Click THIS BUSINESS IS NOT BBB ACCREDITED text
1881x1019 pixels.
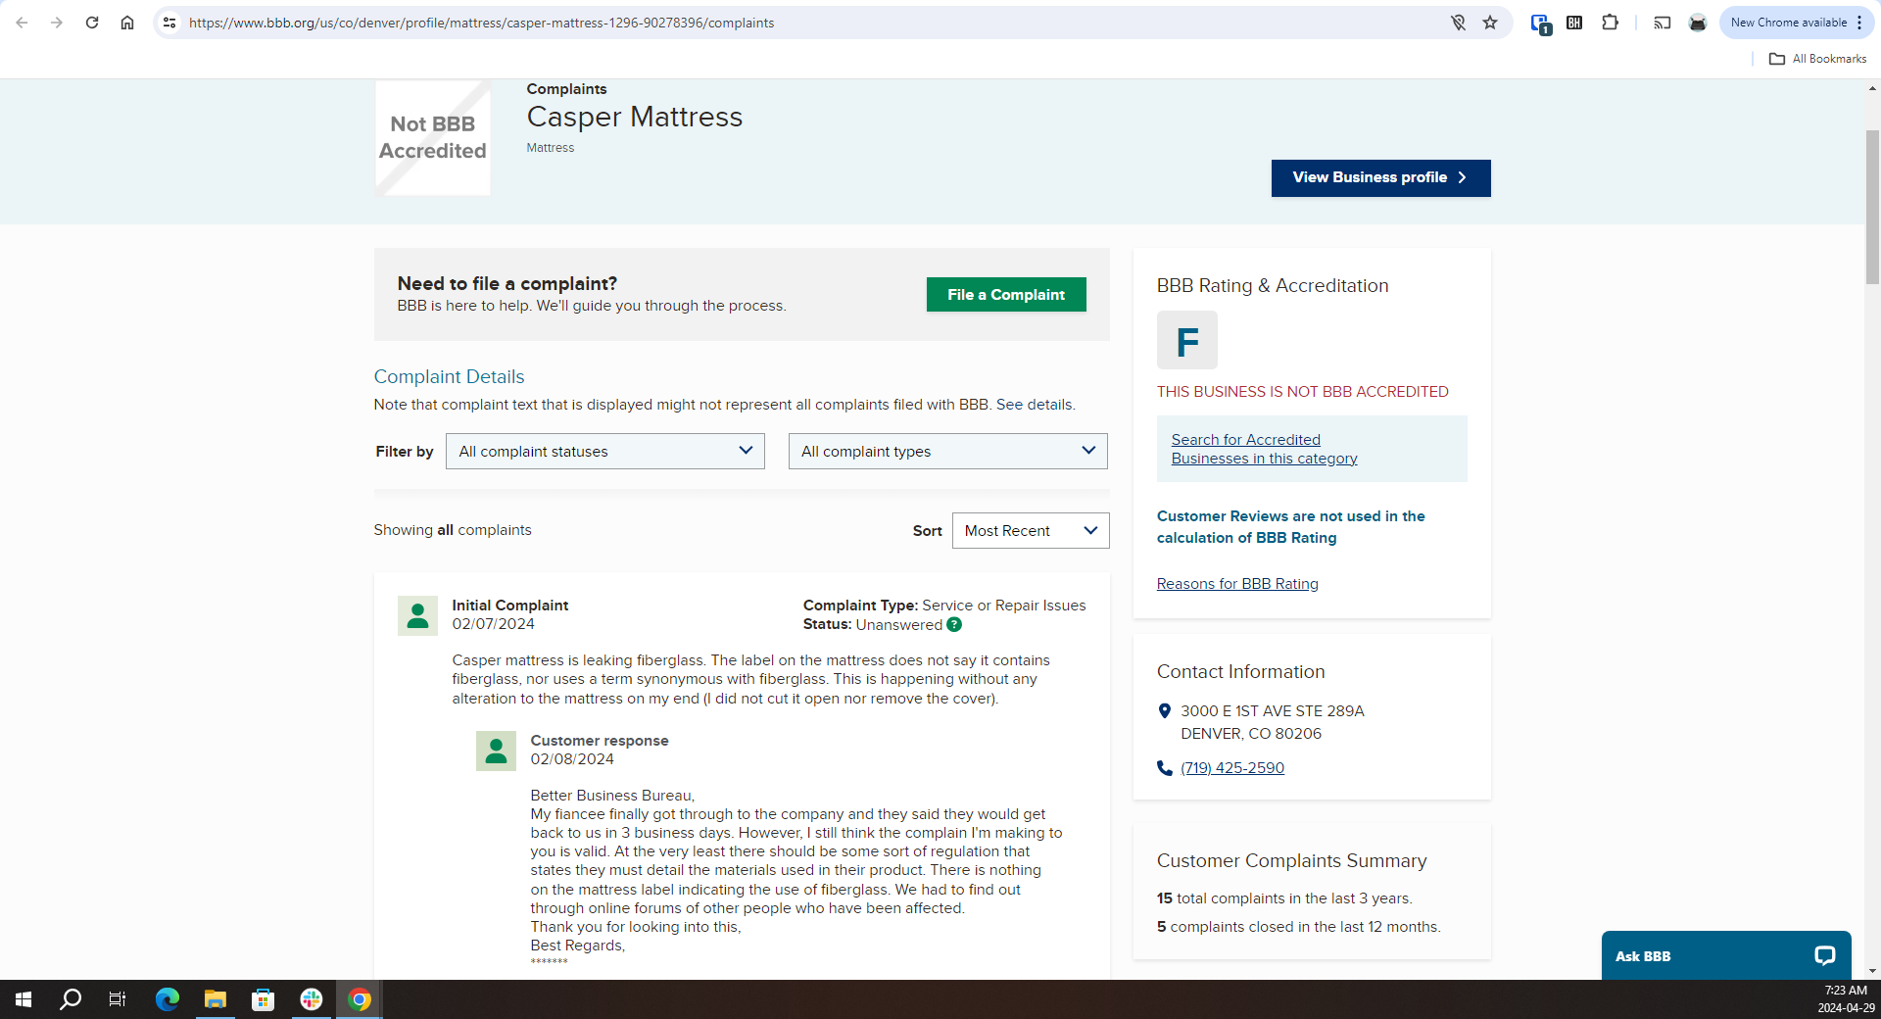click(1302, 391)
